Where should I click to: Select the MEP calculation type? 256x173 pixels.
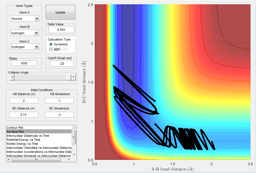pos(51,49)
